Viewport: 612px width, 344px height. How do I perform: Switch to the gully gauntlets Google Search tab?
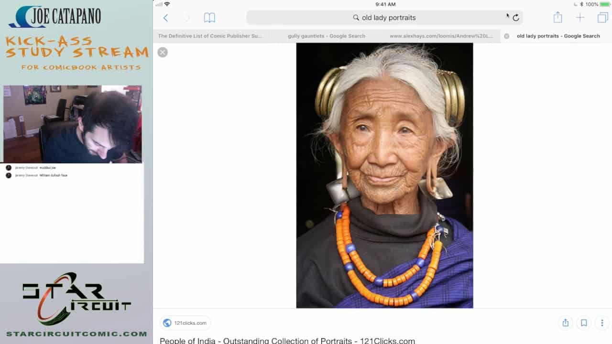[326, 36]
